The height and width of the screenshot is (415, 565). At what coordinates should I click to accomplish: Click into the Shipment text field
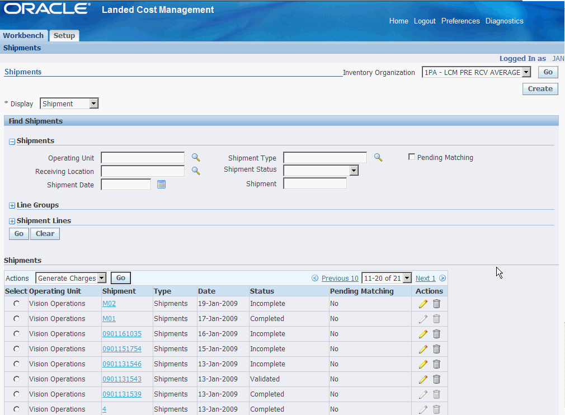[x=315, y=184]
